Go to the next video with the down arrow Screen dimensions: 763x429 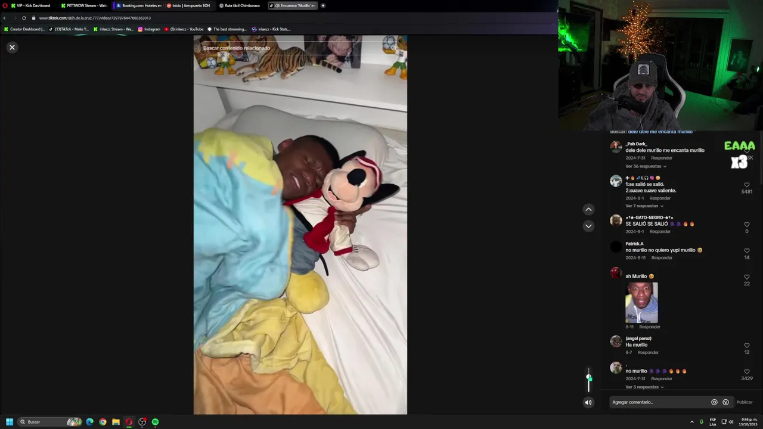click(x=588, y=226)
